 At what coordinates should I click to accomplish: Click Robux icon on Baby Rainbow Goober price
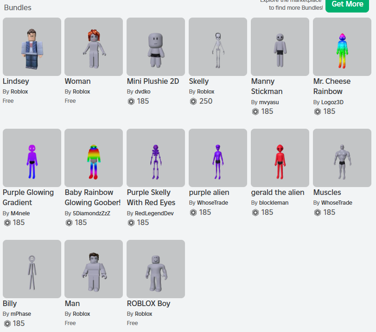pos(69,223)
